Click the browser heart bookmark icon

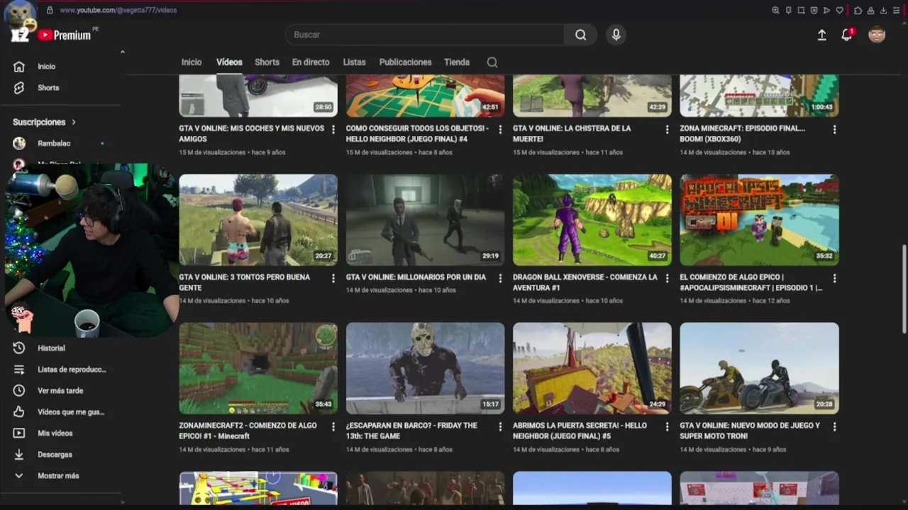pos(840,11)
